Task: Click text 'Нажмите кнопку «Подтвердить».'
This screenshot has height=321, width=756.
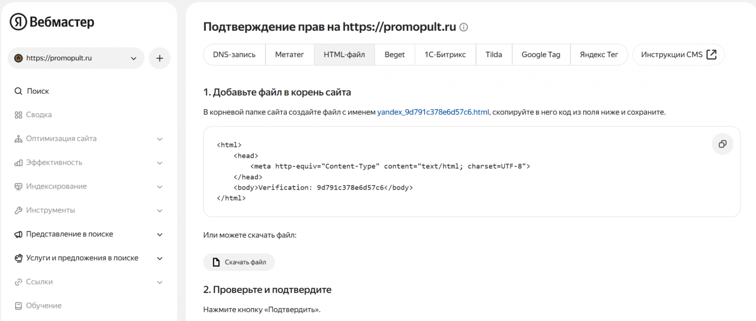Action: [x=262, y=310]
